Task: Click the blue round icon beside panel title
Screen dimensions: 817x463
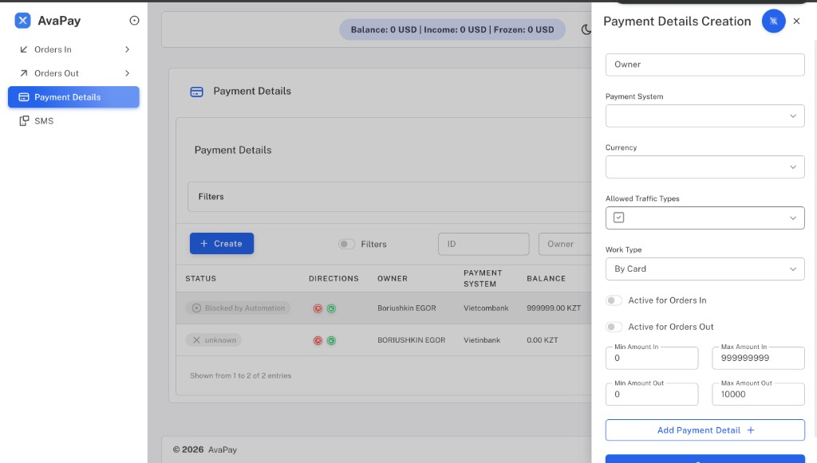Action: tap(773, 22)
